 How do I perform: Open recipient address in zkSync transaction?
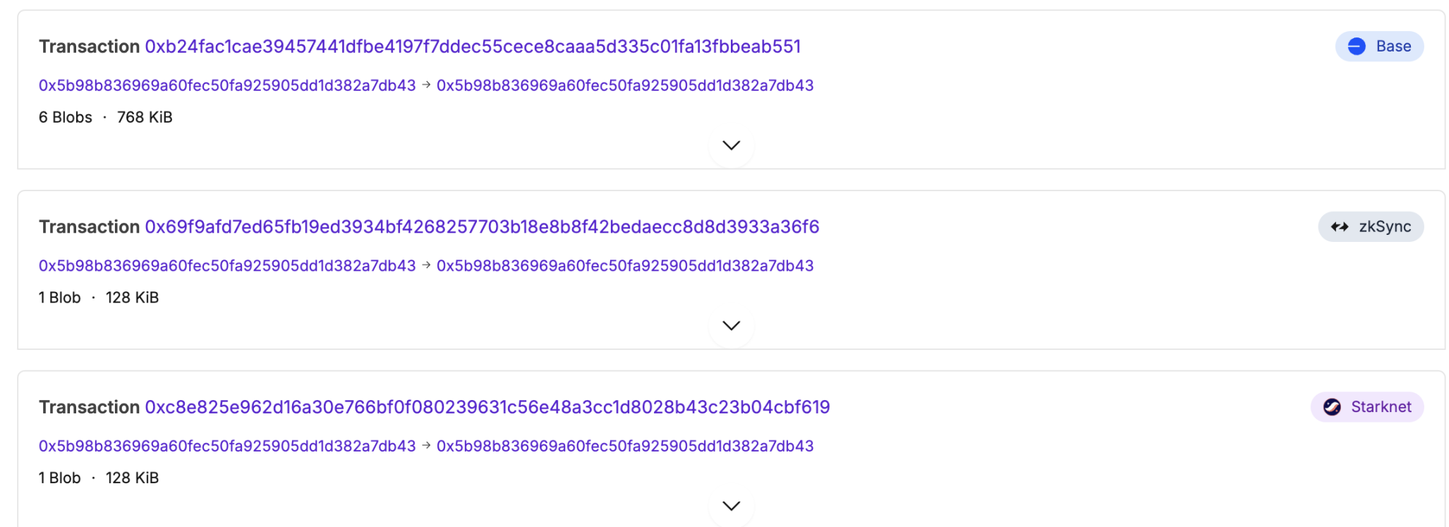pyautogui.click(x=625, y=266)
